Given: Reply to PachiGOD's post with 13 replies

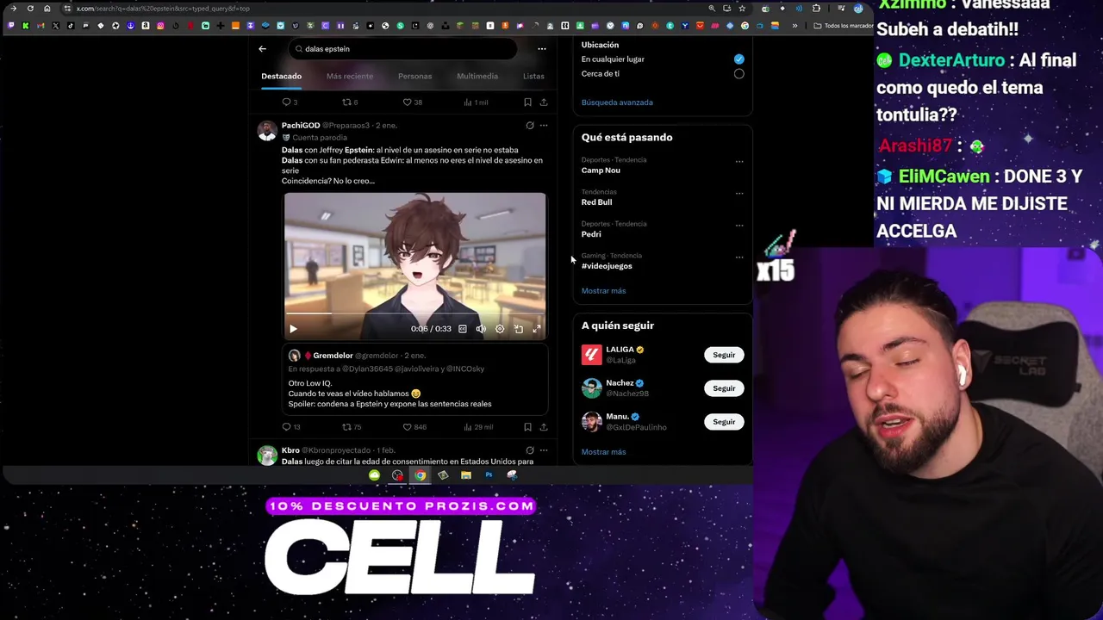Looking at the screenshot, I should point(291,427).
